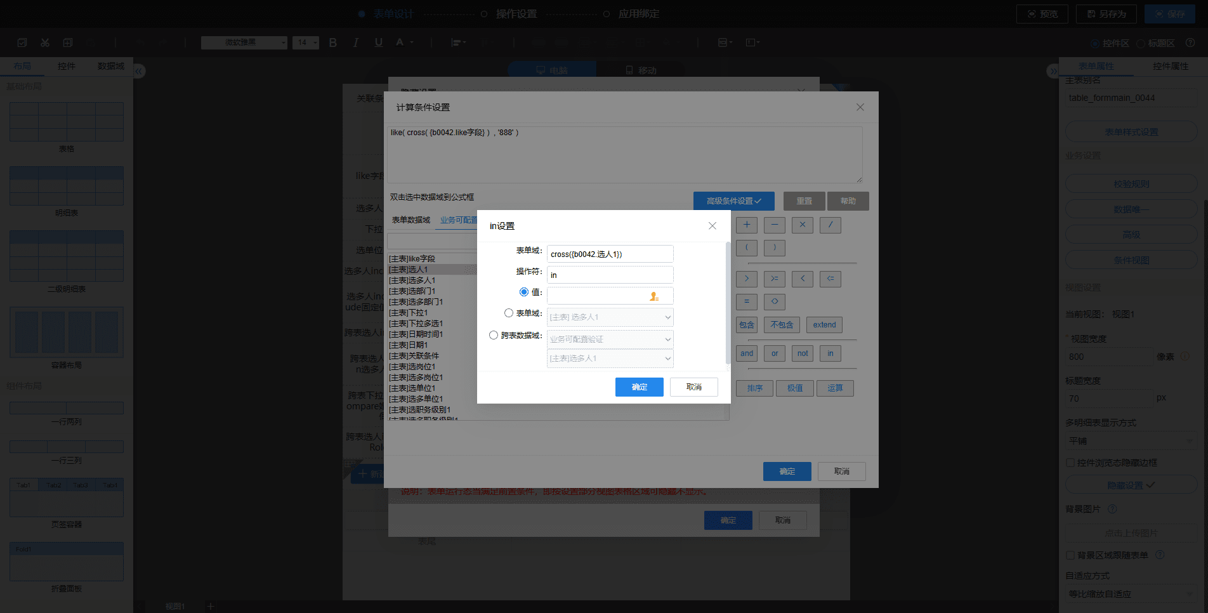Screen dimensions: 1208x613
Task: Switch to the 业务可配置 data tab
Action: [458, 220]
